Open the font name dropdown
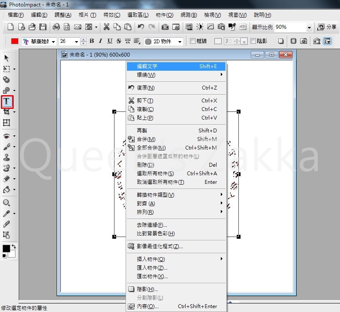This screenshot has width=340, height=312. 53,42
